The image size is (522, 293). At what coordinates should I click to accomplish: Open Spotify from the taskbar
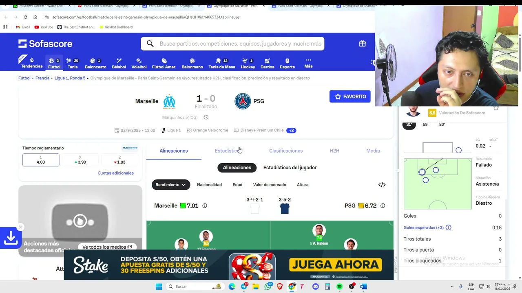tap(339, 286)
